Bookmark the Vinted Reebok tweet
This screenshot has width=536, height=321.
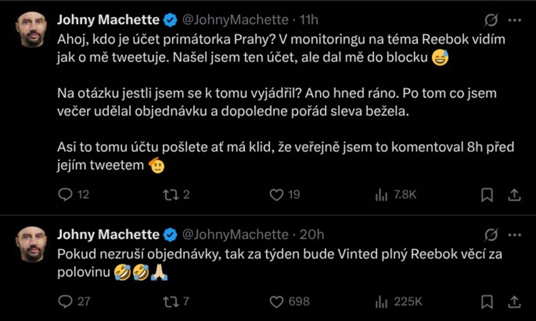(x=487, y=302)
